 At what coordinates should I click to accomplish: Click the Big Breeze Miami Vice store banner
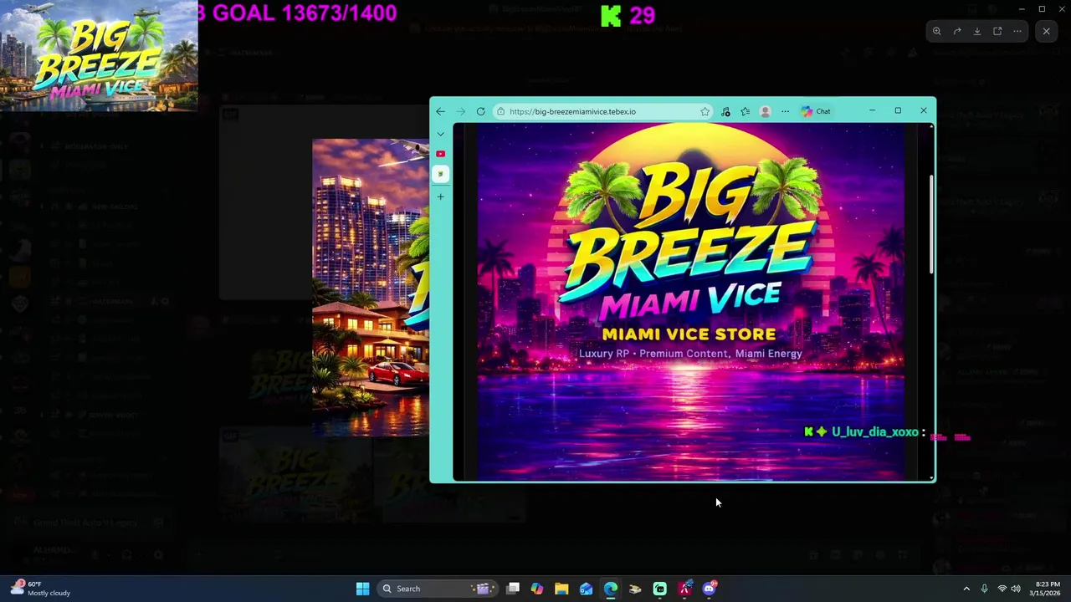690,301
